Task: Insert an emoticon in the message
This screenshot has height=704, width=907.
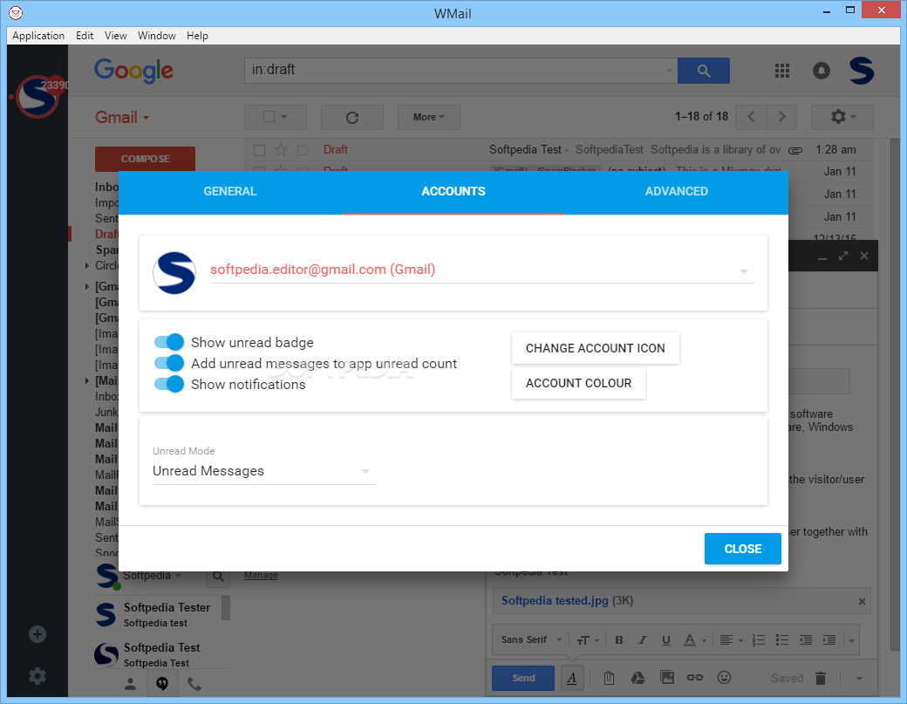Action: (x=724, y=677)
